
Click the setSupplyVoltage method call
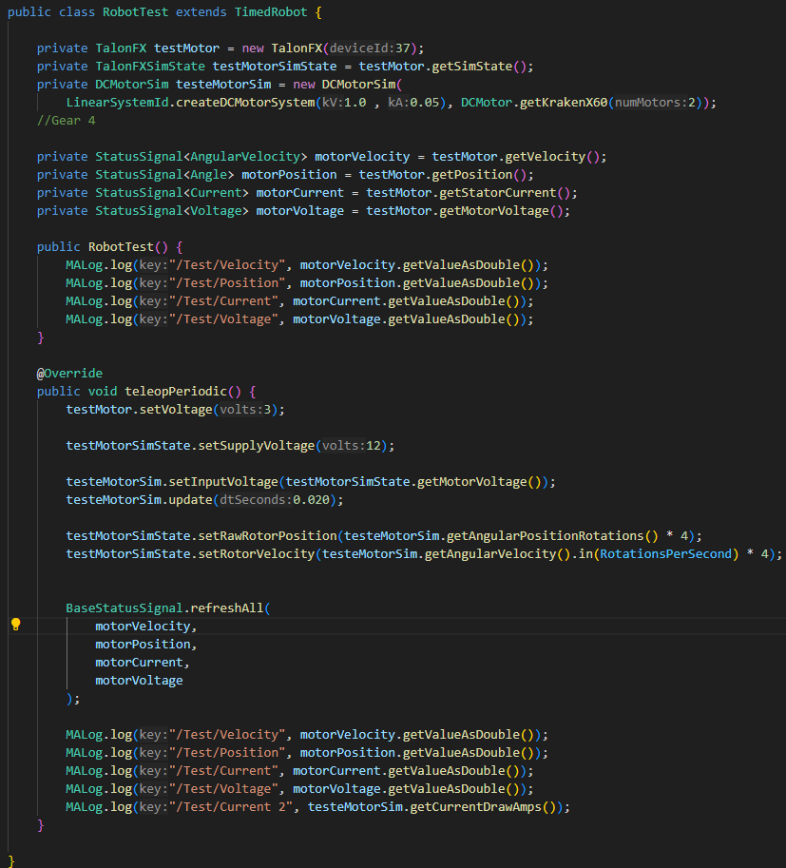[257, 446]
